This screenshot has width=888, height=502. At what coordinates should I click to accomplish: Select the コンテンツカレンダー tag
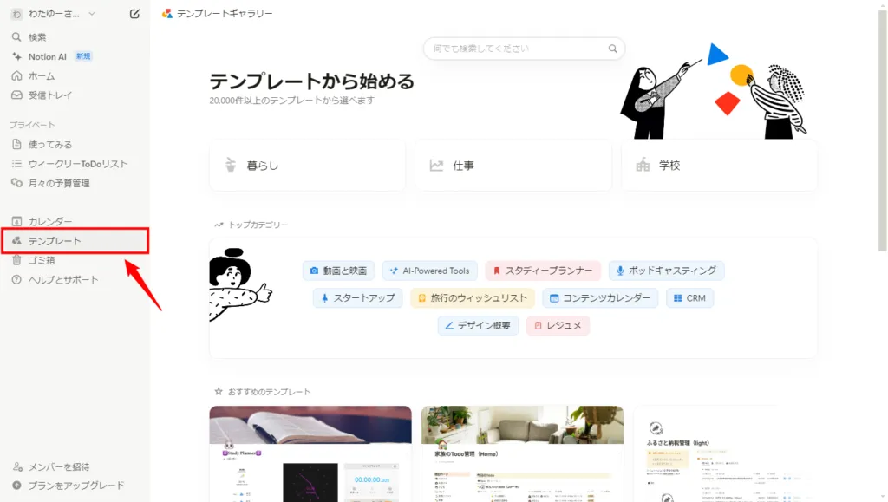[x=600, y=297]
